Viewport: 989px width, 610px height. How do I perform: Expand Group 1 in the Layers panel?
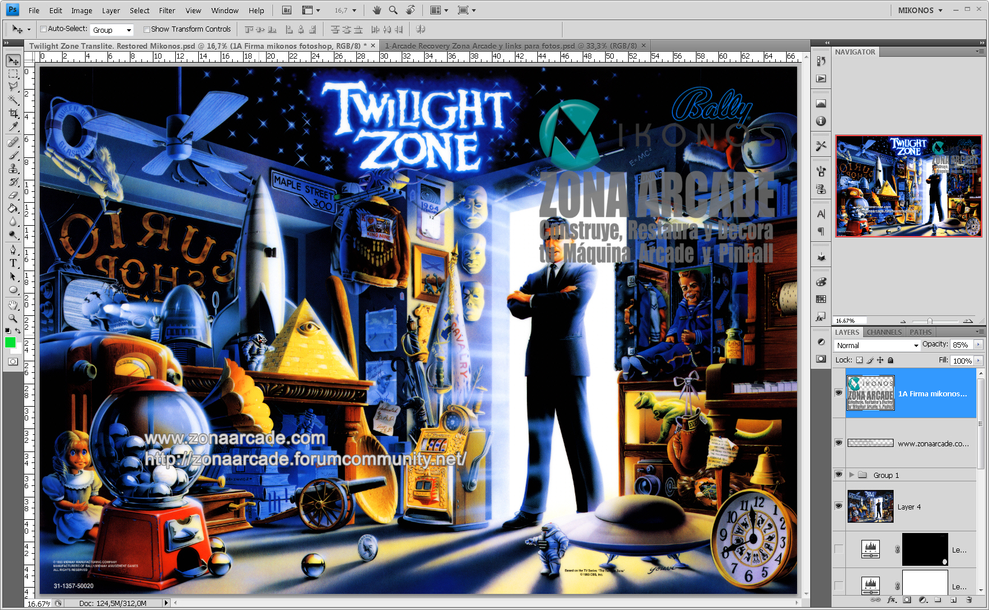(x=853, y=475)
